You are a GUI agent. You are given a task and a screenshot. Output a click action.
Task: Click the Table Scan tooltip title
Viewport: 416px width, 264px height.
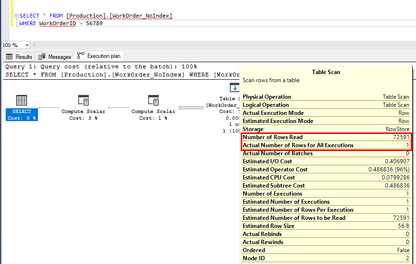pyautogui.click(x=326, y=72)
